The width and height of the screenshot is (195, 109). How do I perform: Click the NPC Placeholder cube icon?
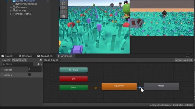[x=14, y=4]
